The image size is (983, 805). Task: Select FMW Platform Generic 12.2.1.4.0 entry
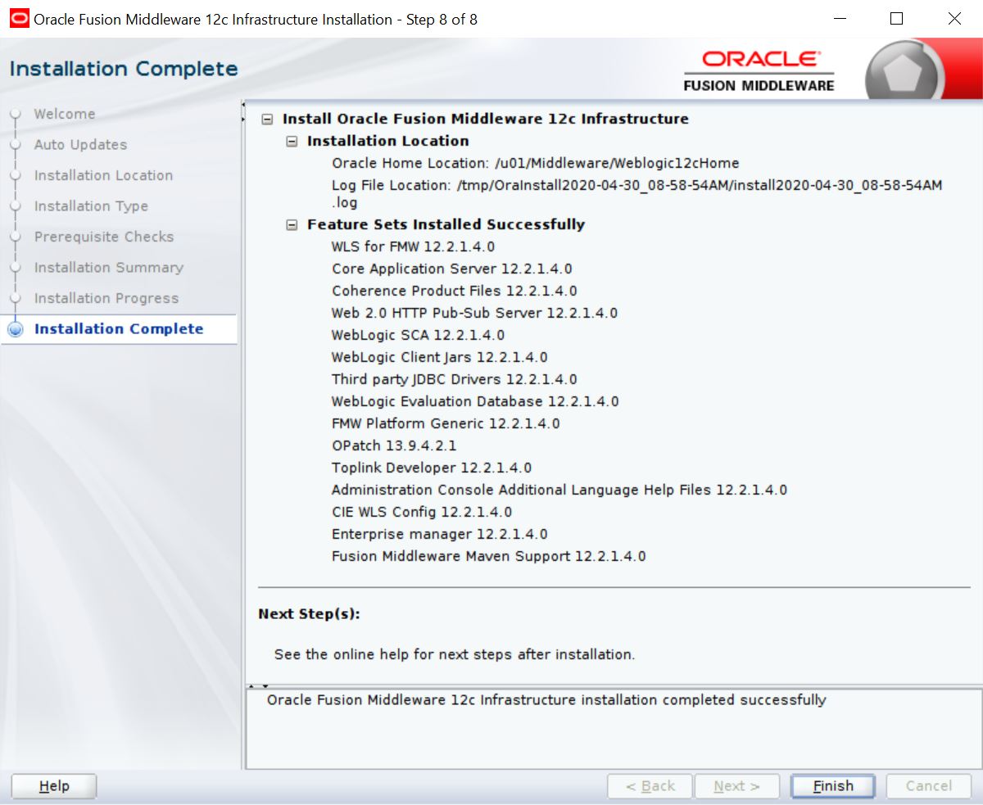pos(446,423)
